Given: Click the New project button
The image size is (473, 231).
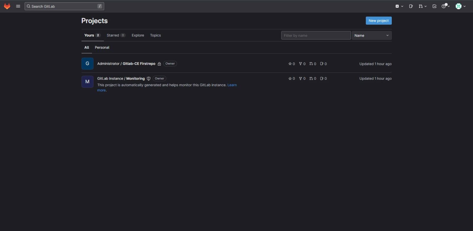Looking at the screenshot, I should pos(379,21).
